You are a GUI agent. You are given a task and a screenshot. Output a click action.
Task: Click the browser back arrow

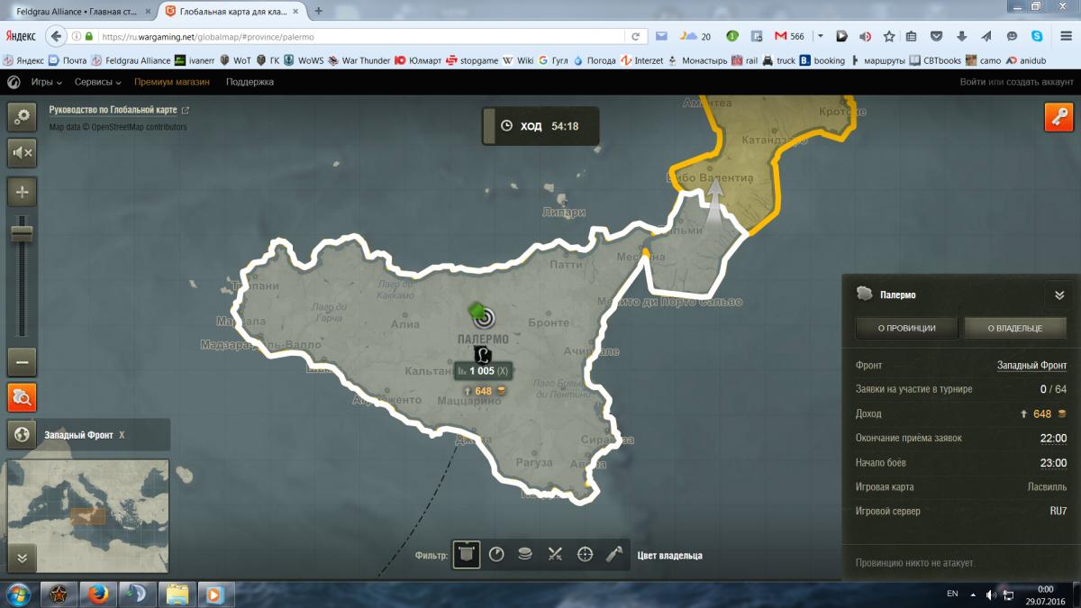57,37
